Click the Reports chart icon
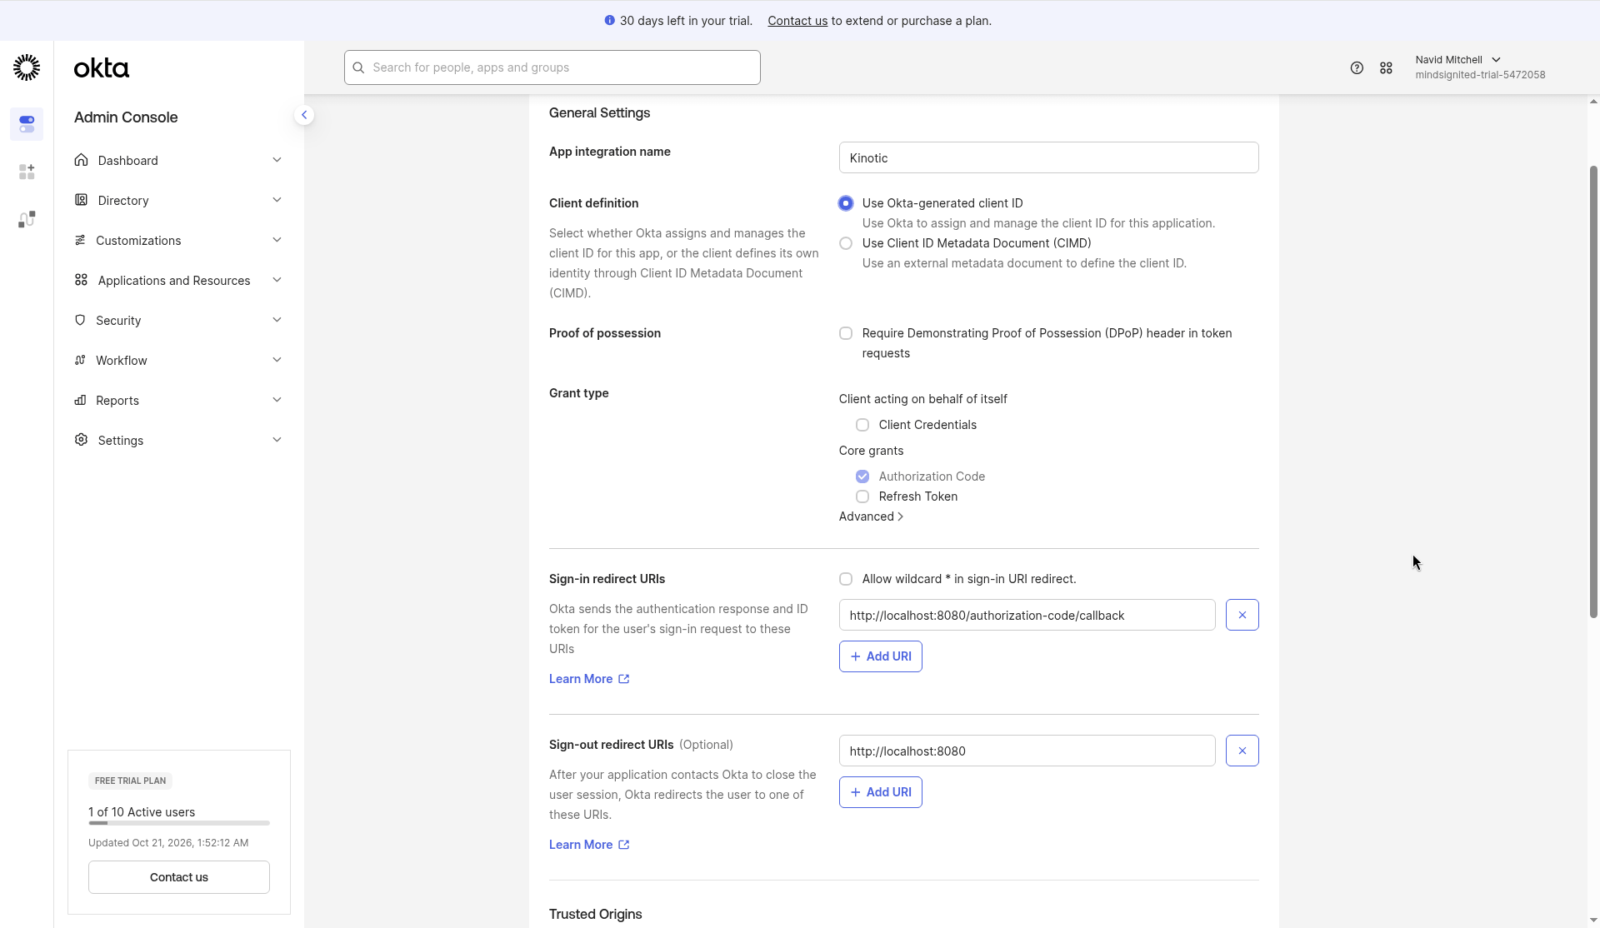Image resolution: width=1600 pixels, height=928 pixels. (x=80, y=400)
